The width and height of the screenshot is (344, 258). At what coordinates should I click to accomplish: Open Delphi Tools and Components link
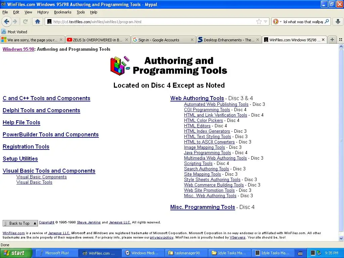pos(41,110)
